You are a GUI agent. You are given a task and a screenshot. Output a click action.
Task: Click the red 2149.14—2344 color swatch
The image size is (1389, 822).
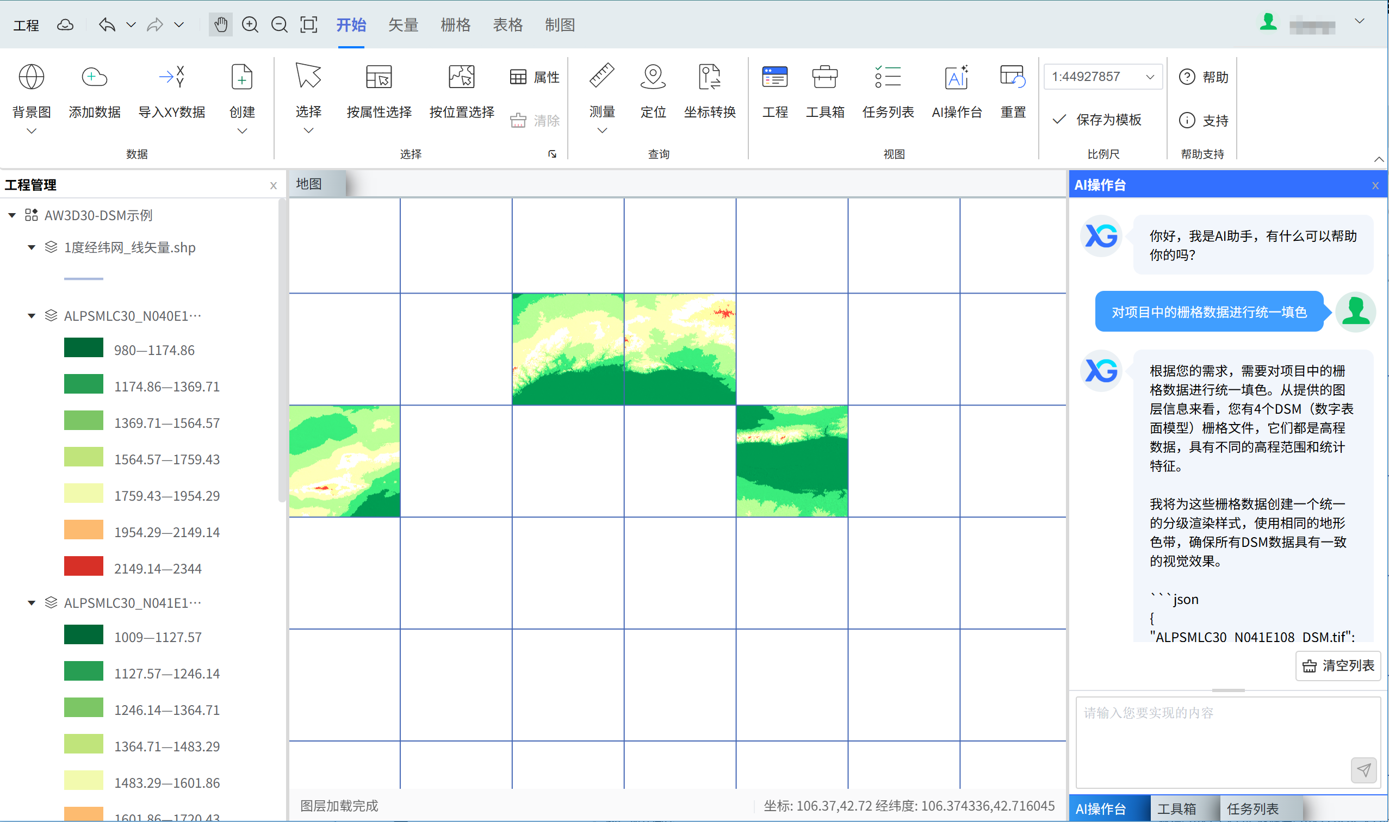coord(84,567)
